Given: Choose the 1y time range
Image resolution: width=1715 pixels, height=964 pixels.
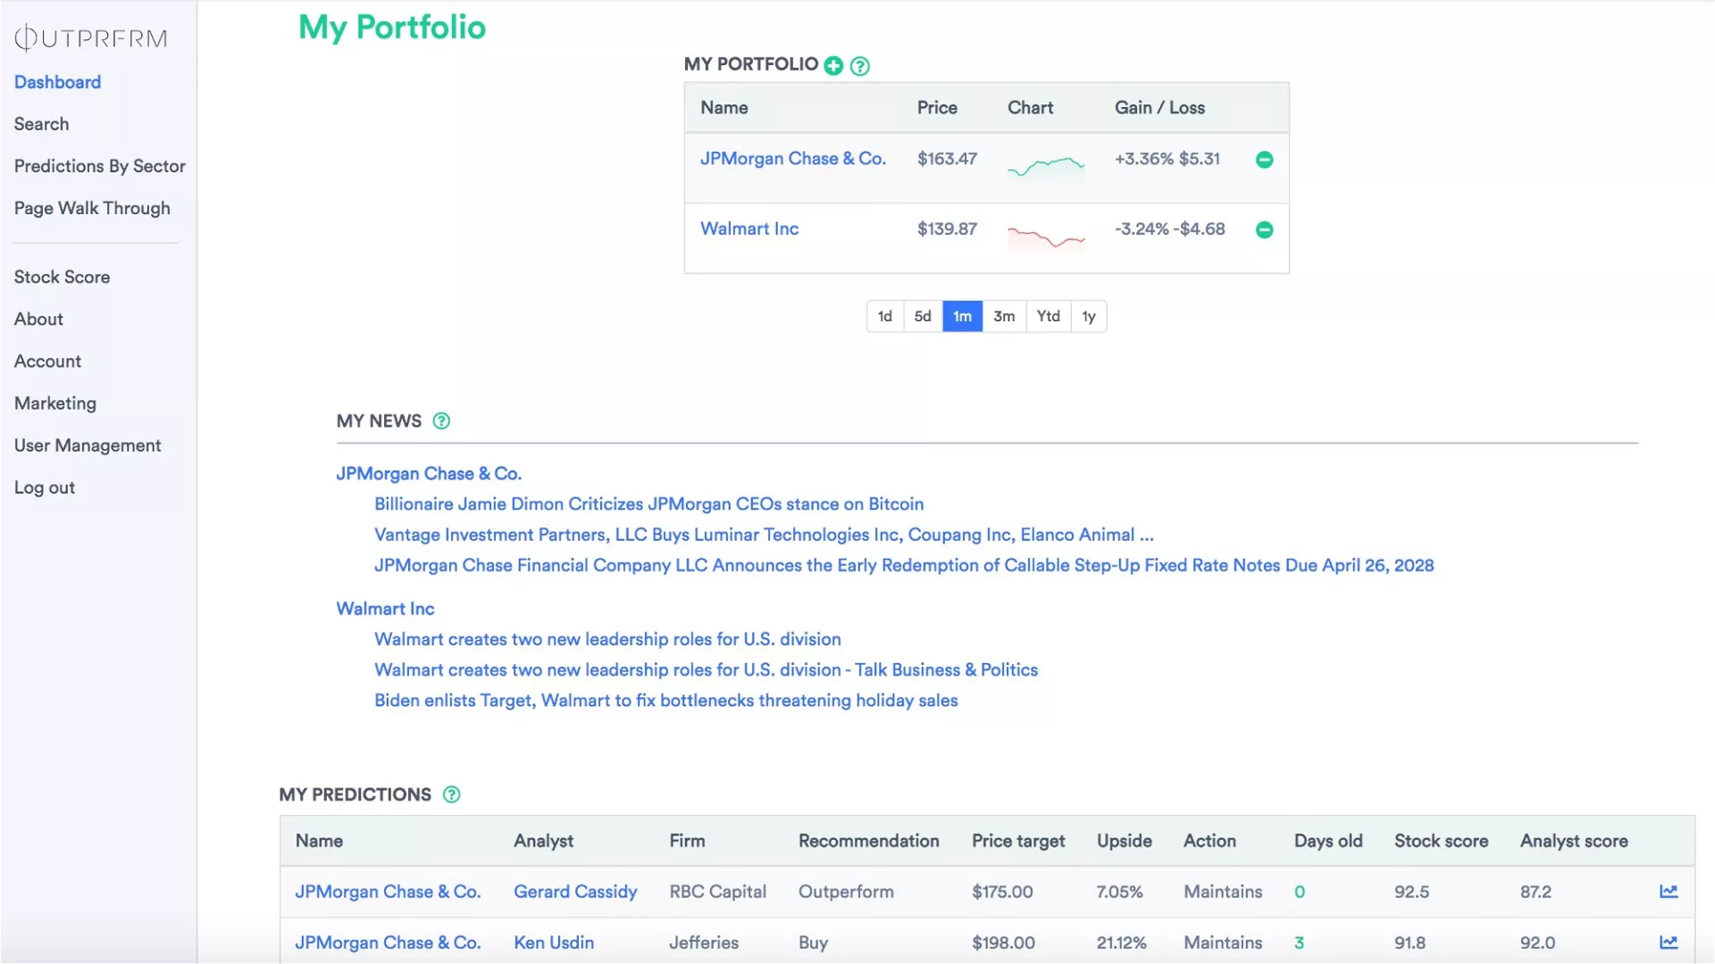Looking at the screenshot, I should [1088, 316].
